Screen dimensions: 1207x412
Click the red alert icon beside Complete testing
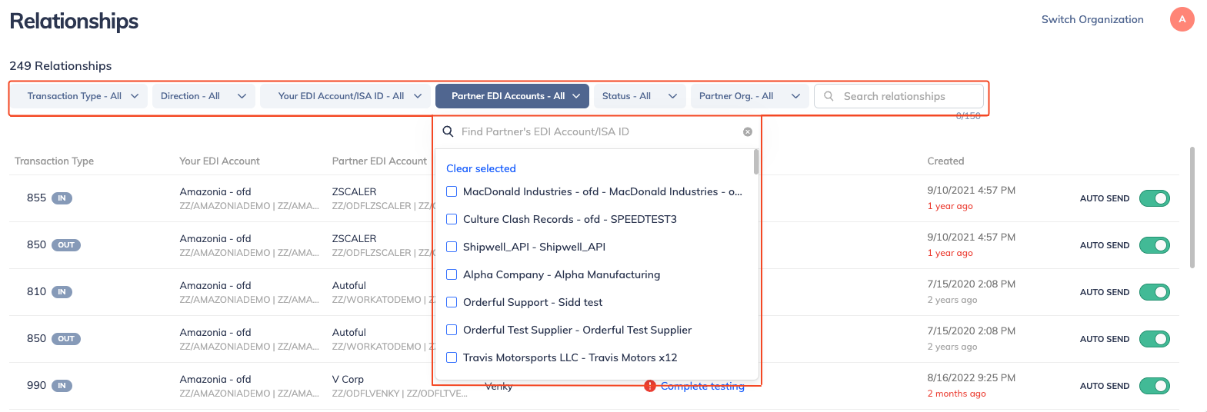pyautogui.click(x=650, y=386)
